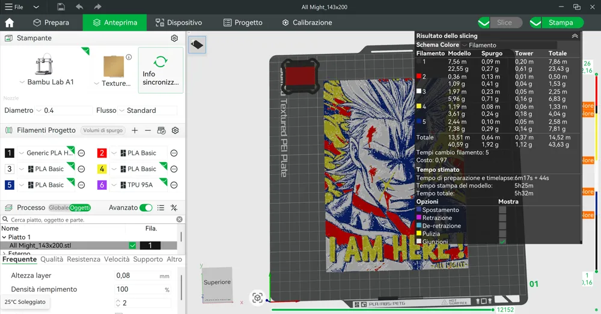
Task: Collapse Risultato dello slicing panel
Action: (x=575, y=35)
